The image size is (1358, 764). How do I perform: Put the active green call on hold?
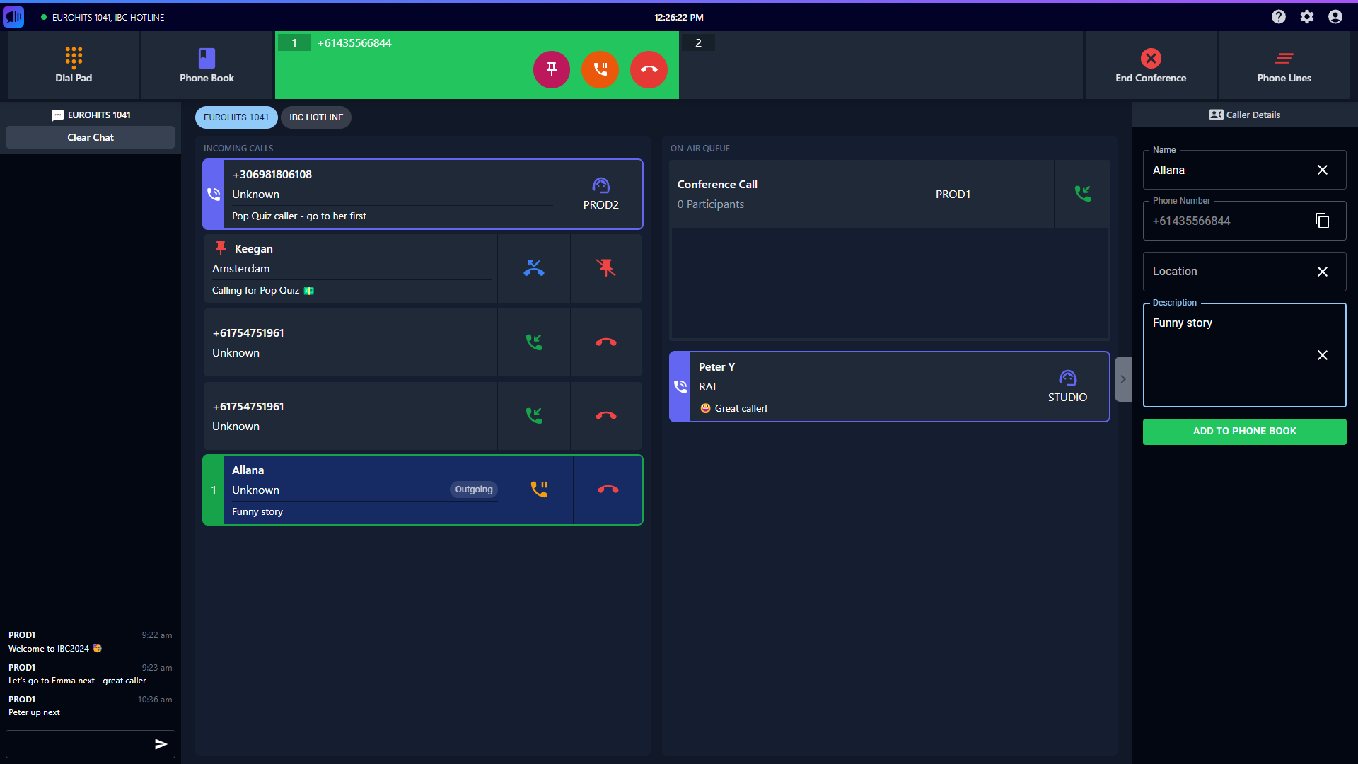(x=600, y=69)
